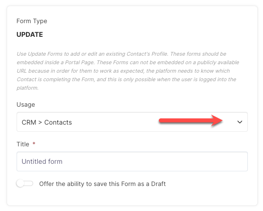Focus the Title input on placeholder text
The height and width of the screenshot is (211, 263).
click(x=42, y=161)
